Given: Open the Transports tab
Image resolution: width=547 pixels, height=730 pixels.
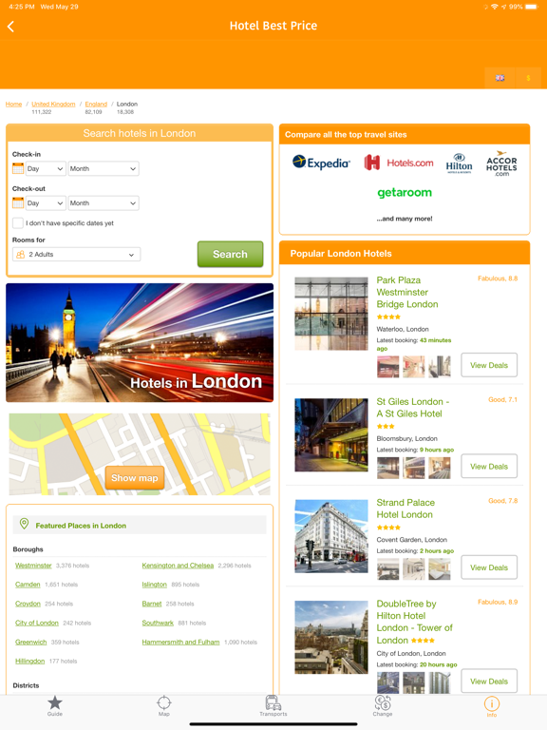Looking at the screenshot, I should click(x=273, y=706).
